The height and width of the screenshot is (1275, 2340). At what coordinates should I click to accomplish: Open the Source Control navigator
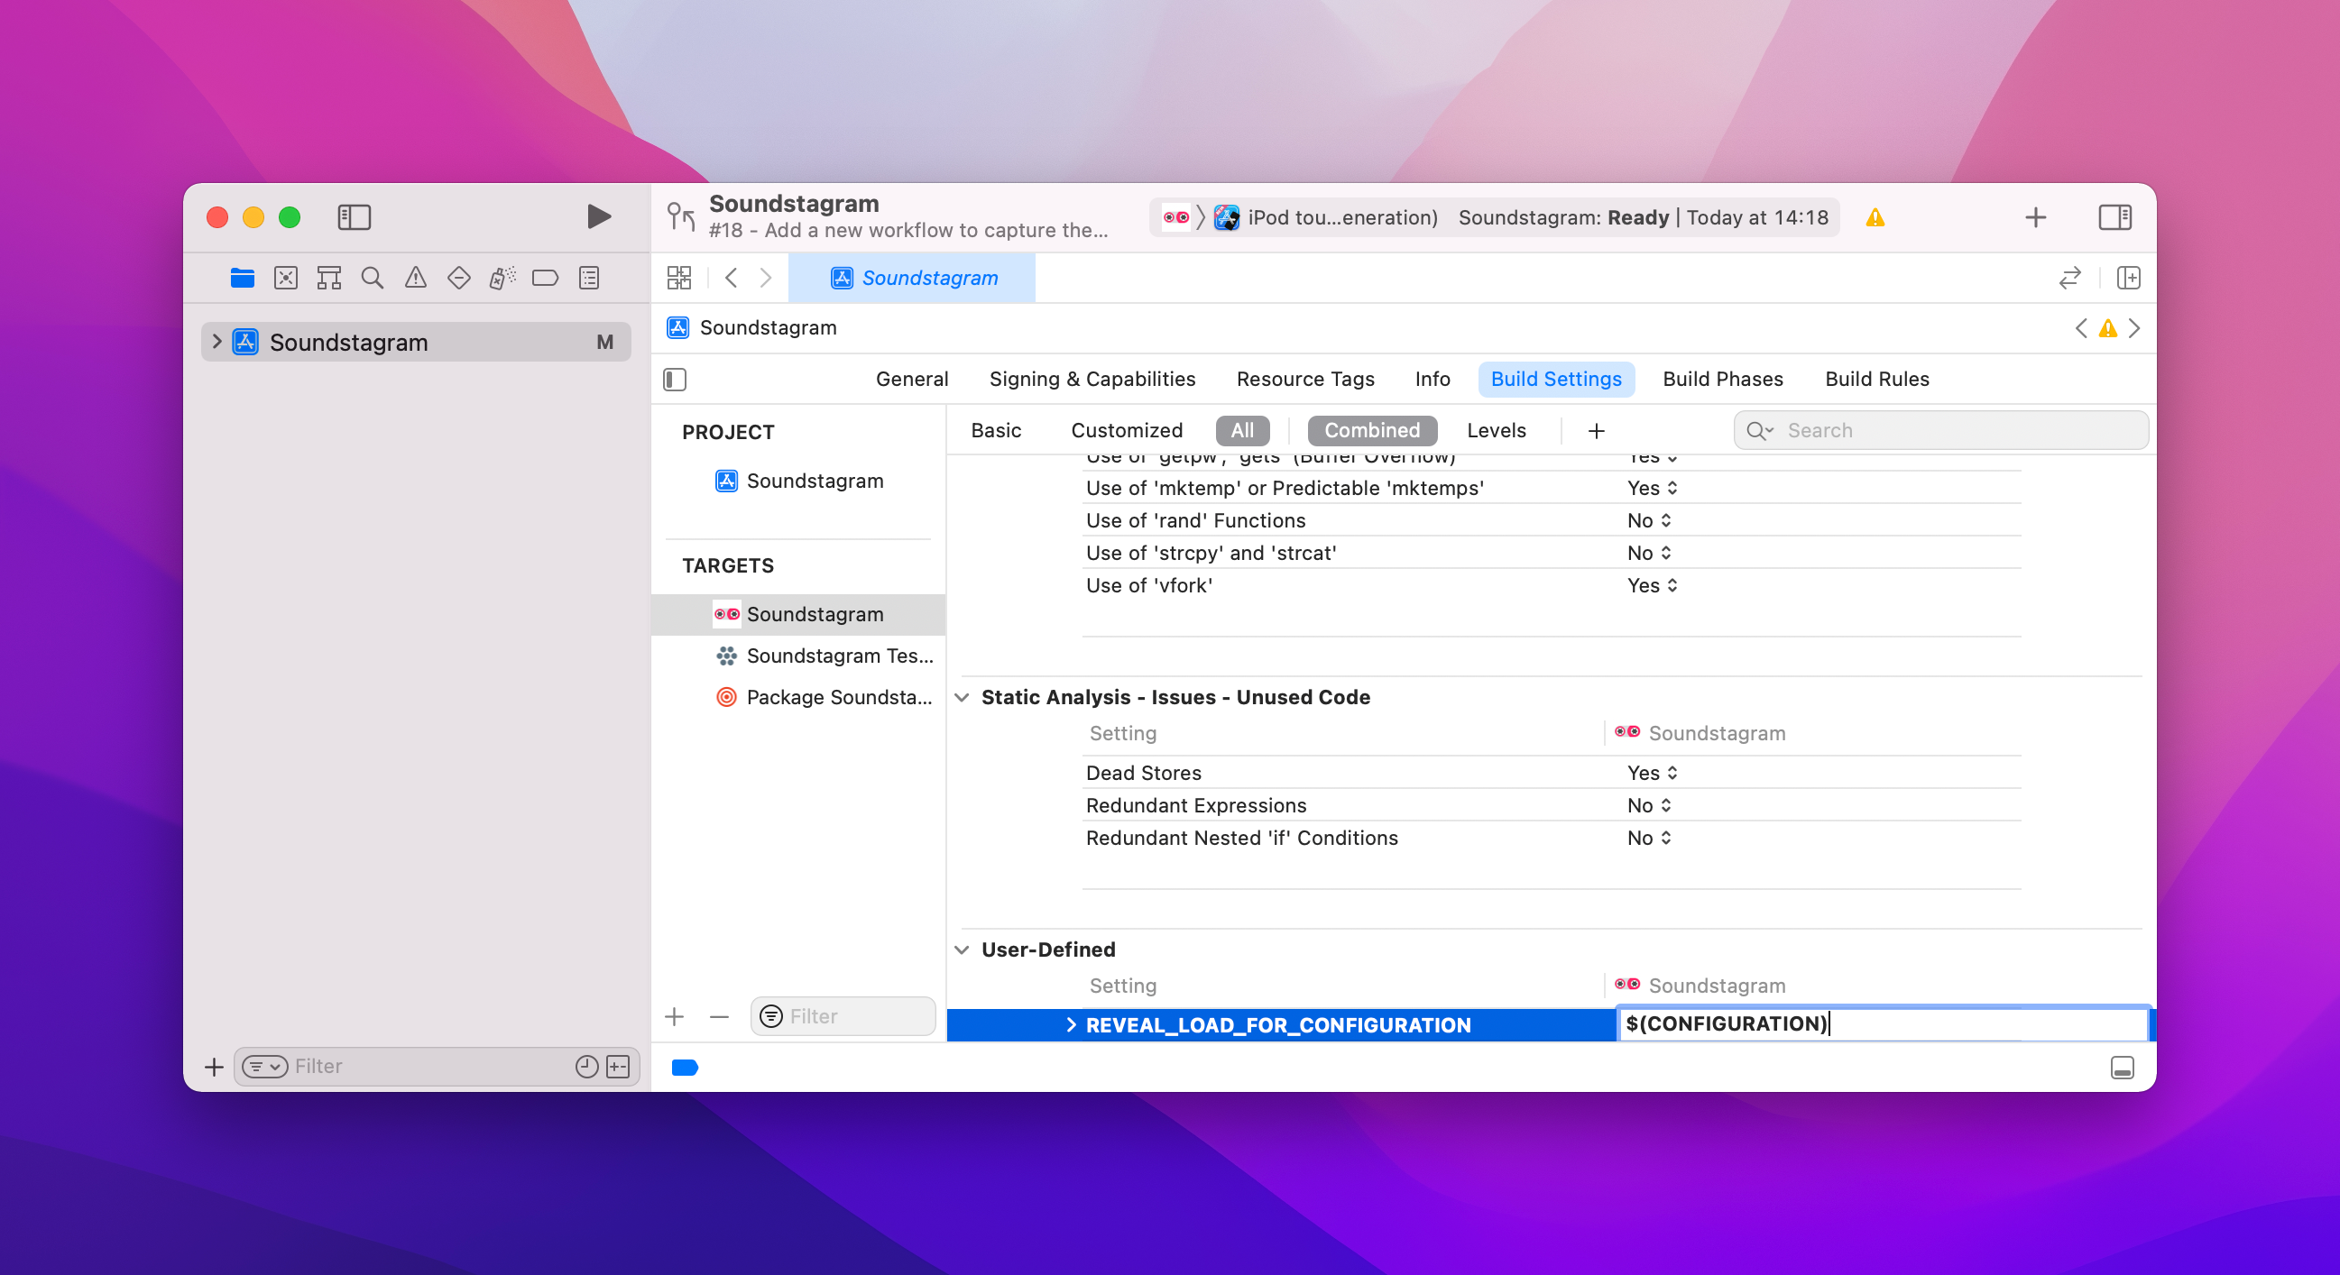click(286, 278)
